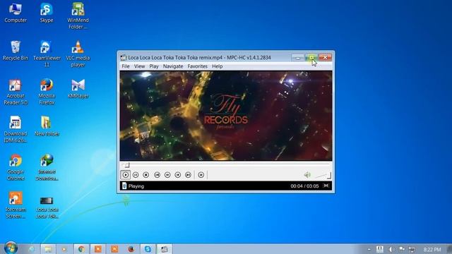Open the Help menu
This screenshot has width=452, height=254.
click(218, 66)
